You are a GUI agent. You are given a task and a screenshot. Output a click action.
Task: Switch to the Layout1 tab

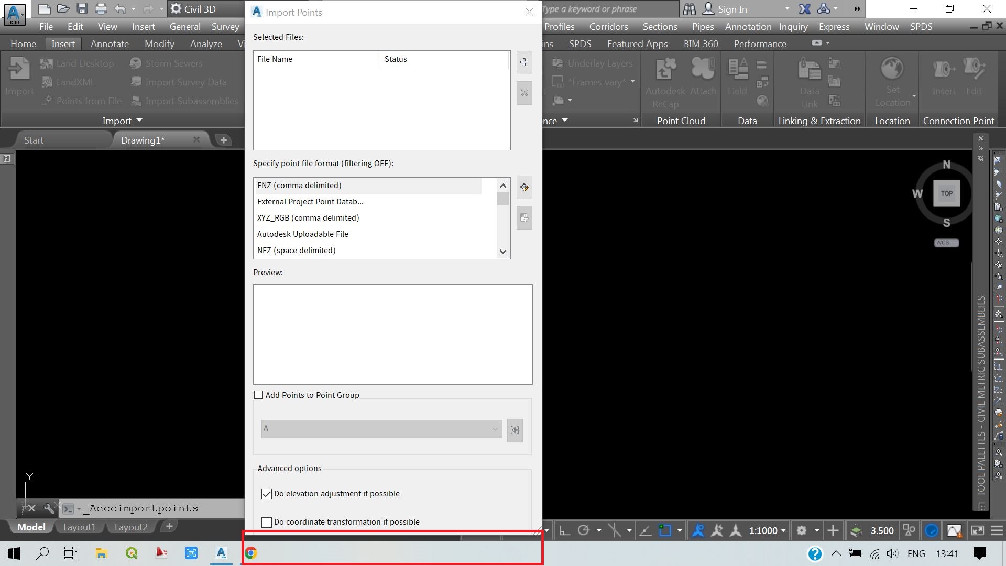click(x=80, y=527)
